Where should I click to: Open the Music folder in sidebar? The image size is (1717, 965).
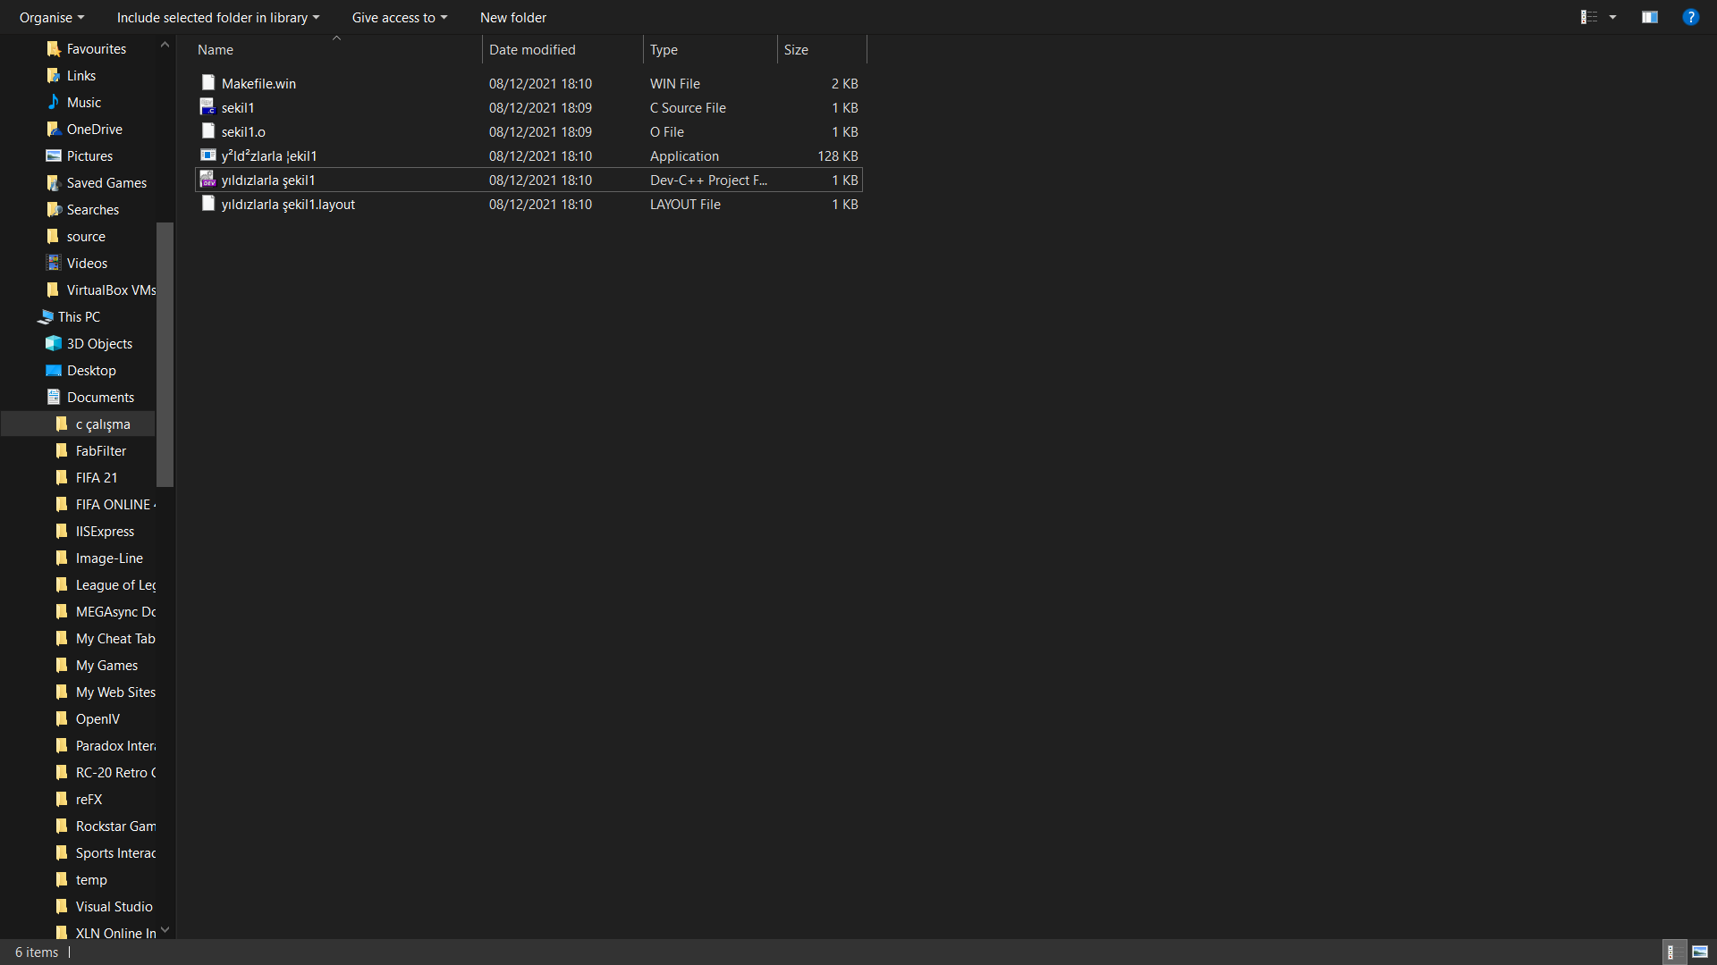(83, 102)
